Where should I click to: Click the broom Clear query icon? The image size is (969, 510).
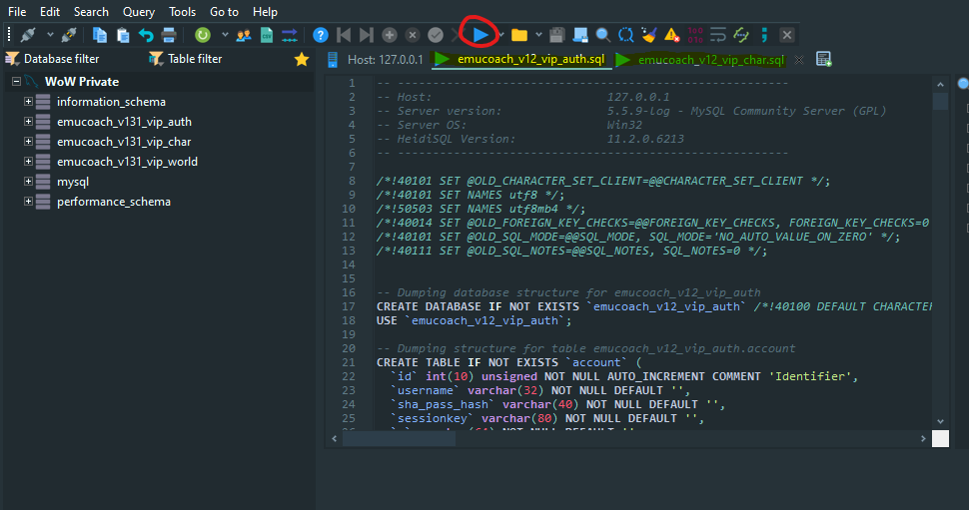click(649, 35)
